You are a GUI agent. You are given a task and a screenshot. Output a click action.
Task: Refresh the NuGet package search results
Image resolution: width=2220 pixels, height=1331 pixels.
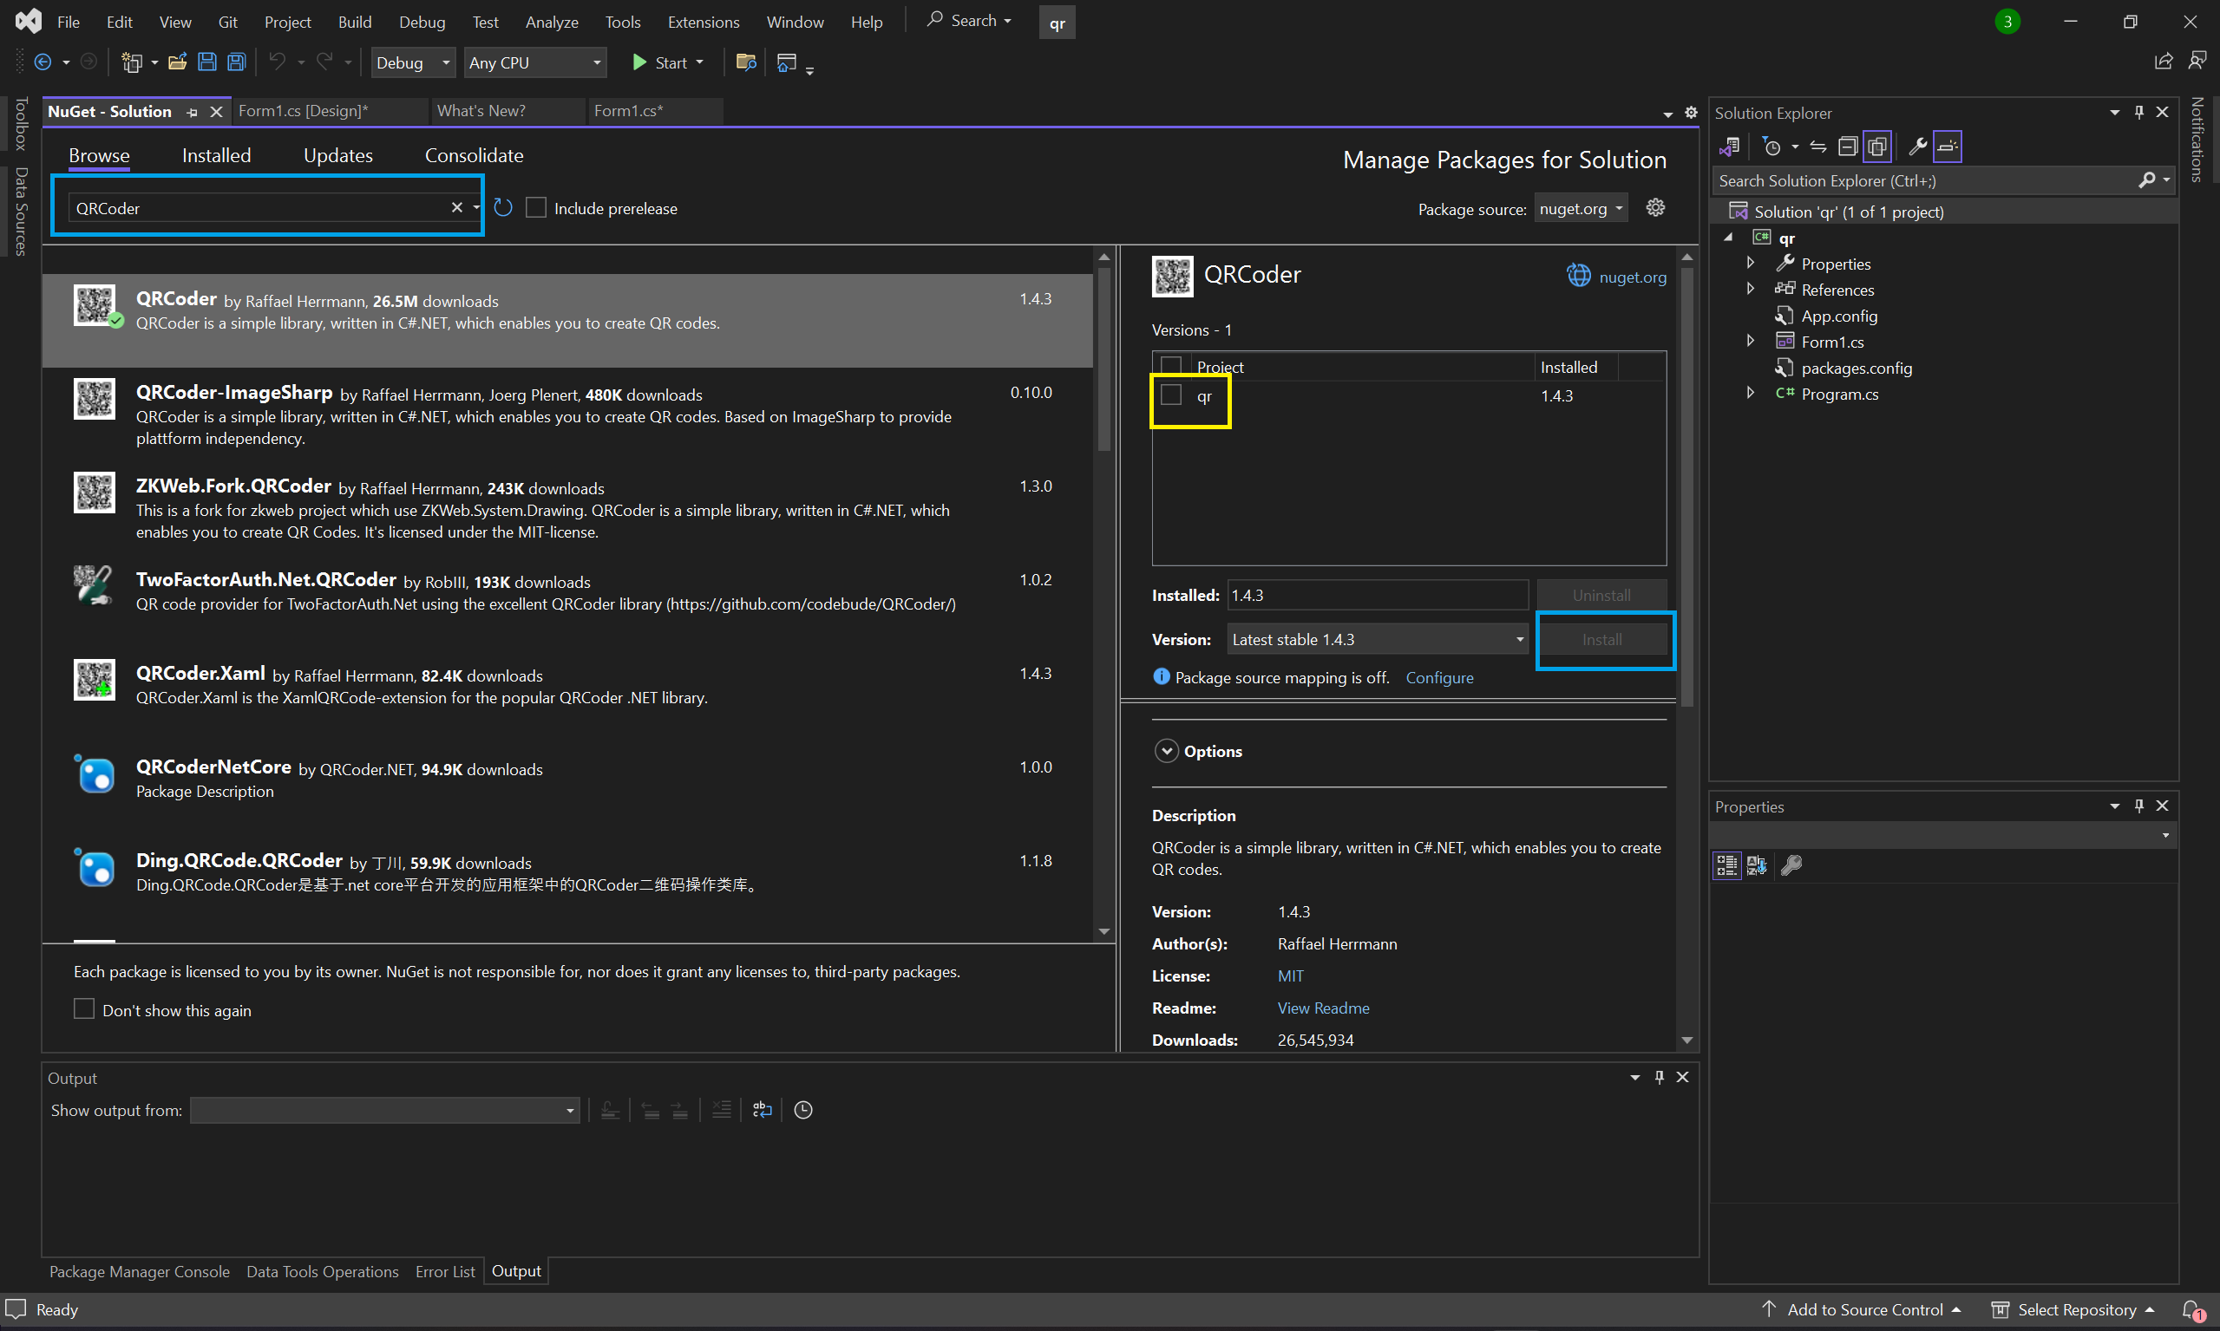pos(503,208)
